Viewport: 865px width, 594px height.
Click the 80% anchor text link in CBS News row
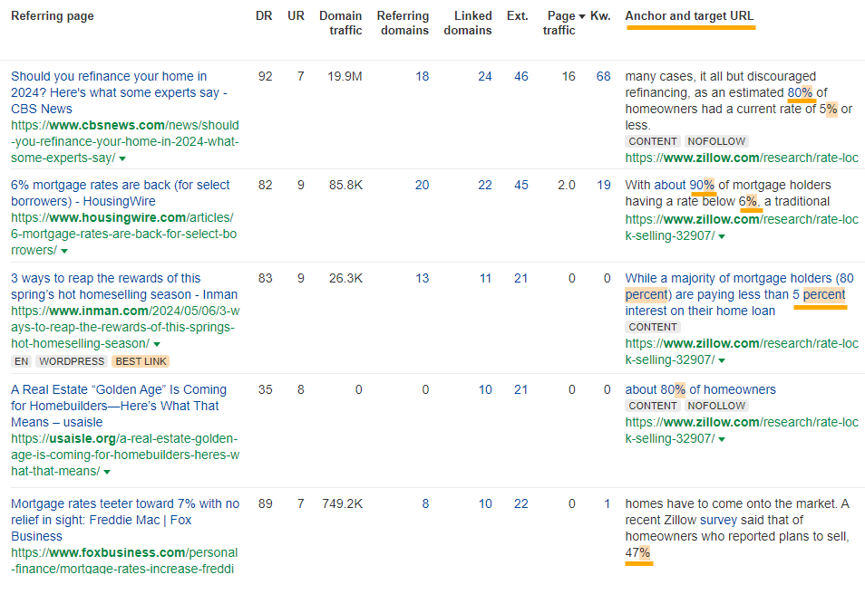tap(802, 92)
